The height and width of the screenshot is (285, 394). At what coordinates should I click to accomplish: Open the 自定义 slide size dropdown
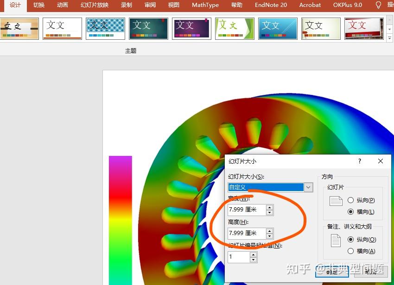[x=308, y=187]
